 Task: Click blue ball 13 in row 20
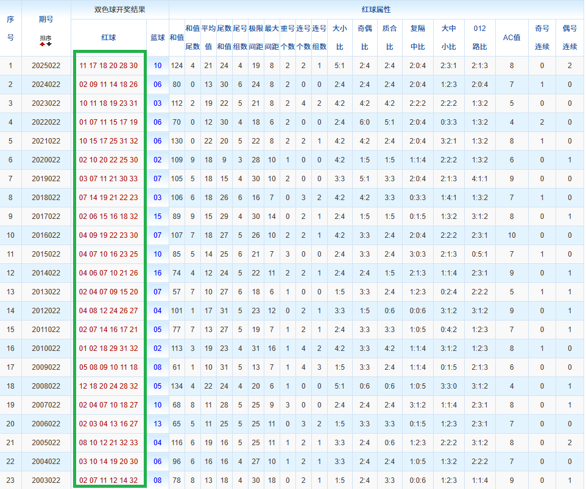(157, 424)
